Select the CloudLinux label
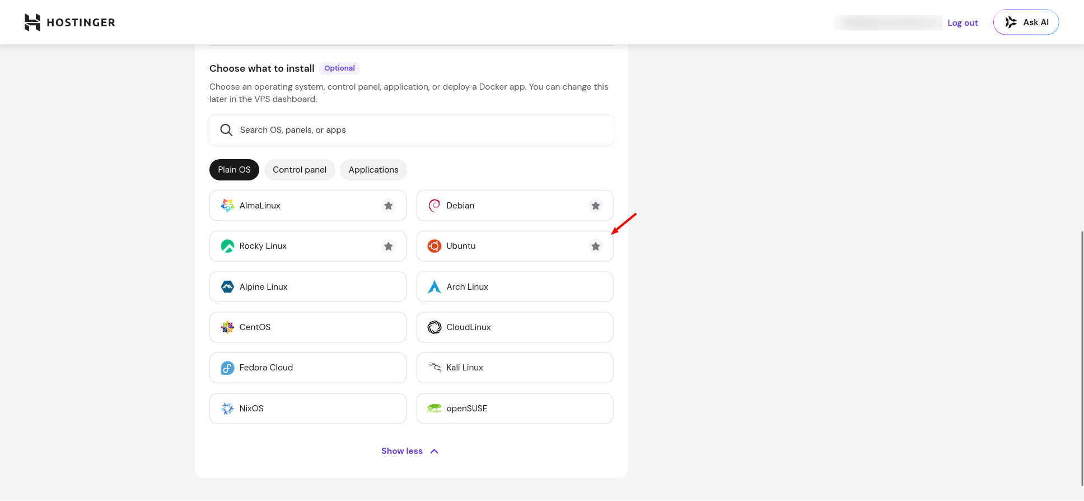The image size is (1084, 501). [x=469, y=327]
